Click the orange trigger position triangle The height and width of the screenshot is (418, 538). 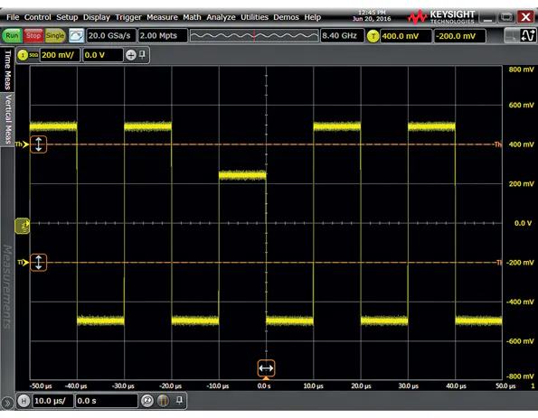[x=266, y=378]
